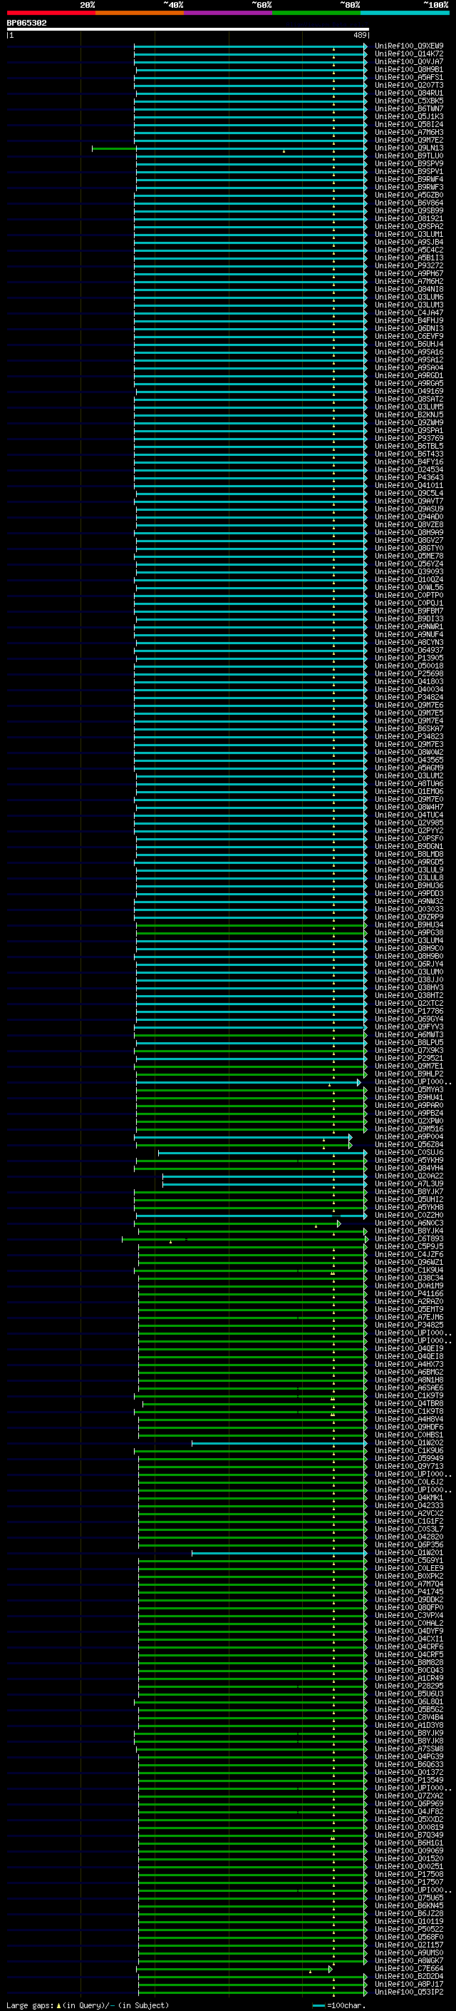
Task: Click the orange ~40% identity legend segment
Action: [140, 13]
